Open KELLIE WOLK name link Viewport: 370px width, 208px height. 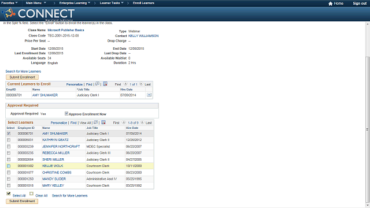click(x=53, y=166)
